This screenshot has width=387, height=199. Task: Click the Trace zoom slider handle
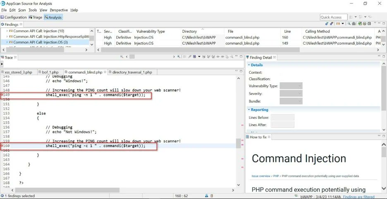tap(132, 57)
